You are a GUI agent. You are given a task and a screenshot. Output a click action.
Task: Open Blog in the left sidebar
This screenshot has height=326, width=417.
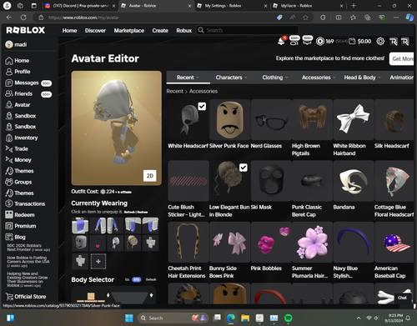[x=16, y=237]
